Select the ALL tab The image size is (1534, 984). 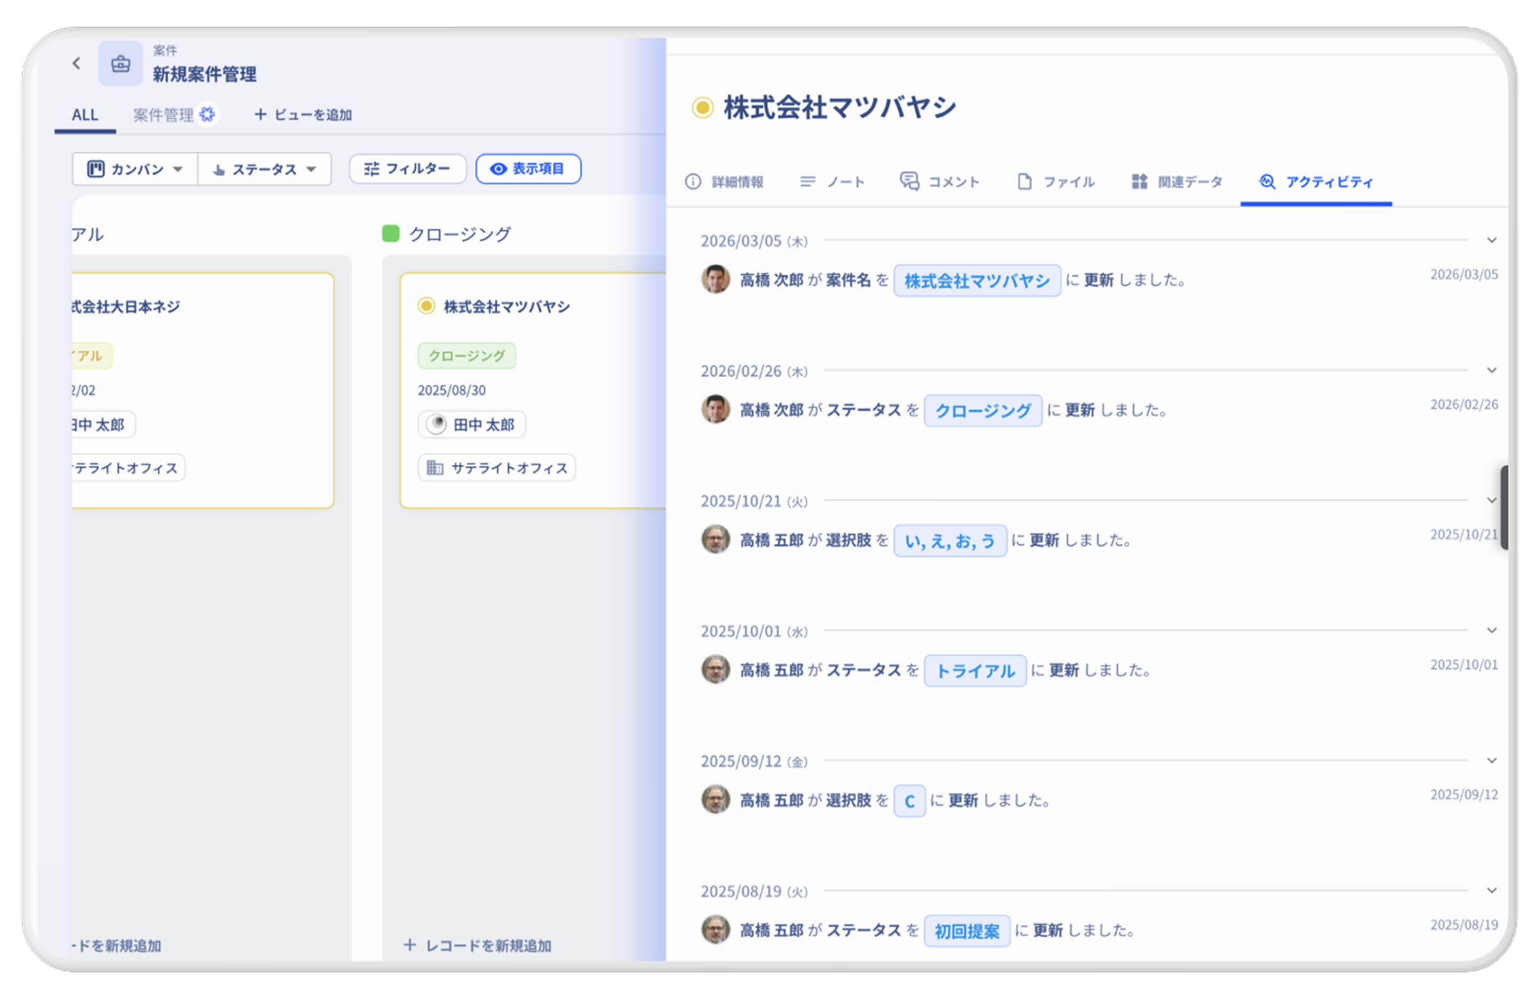coord(85,115)
